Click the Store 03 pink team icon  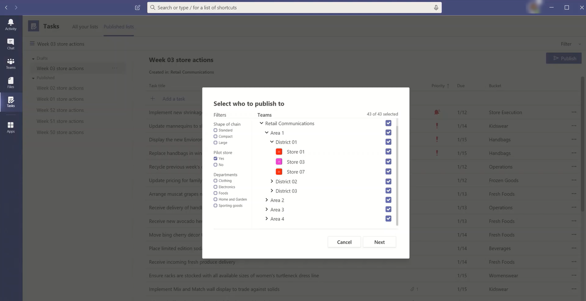pos(279,162)
